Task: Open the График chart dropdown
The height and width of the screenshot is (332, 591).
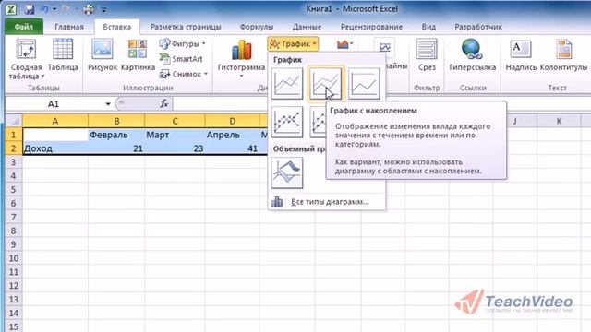Action: pos(294,44)
